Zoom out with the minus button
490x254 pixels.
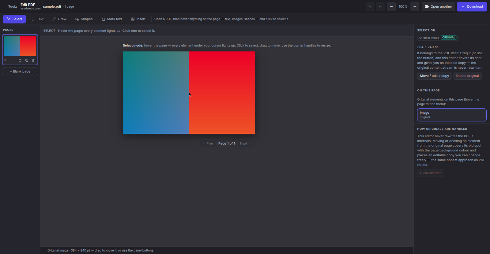point(391,7)
